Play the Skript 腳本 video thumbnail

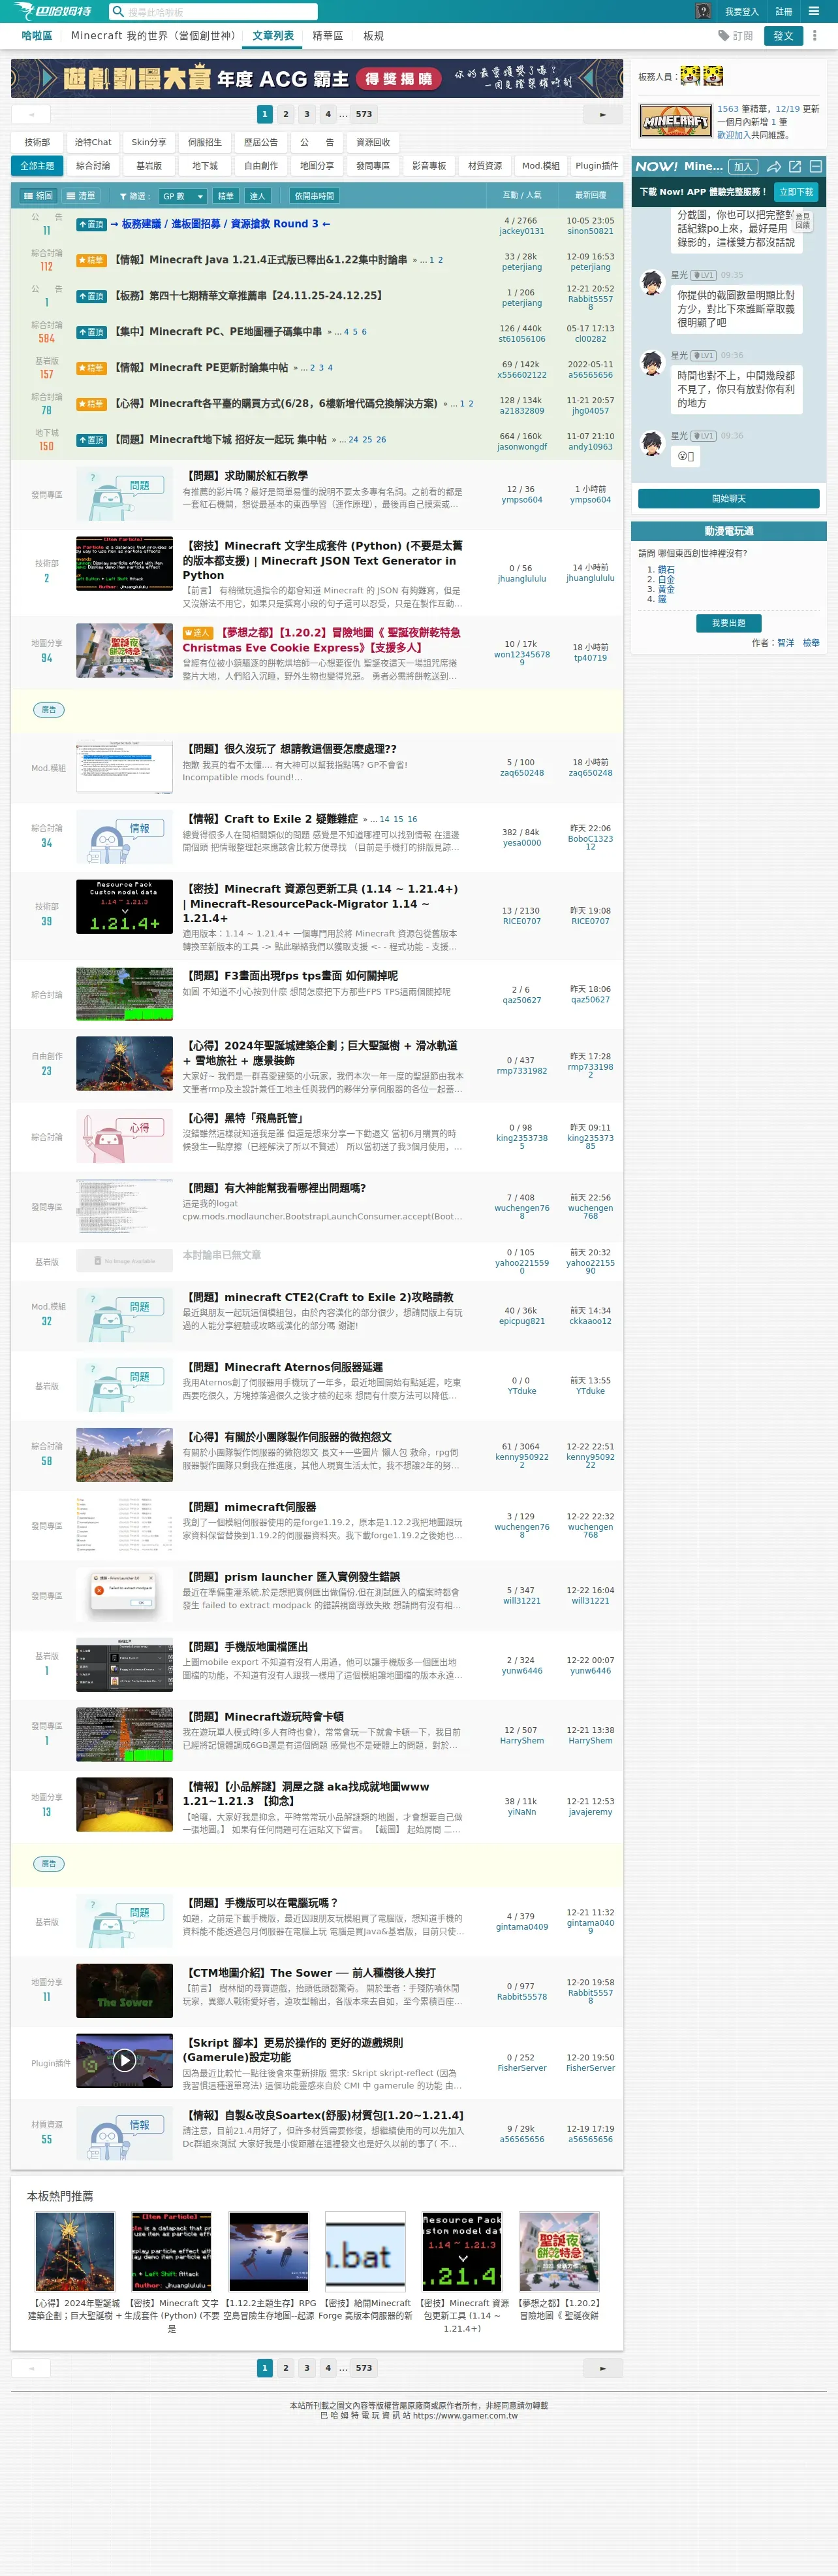[124, 2059]
